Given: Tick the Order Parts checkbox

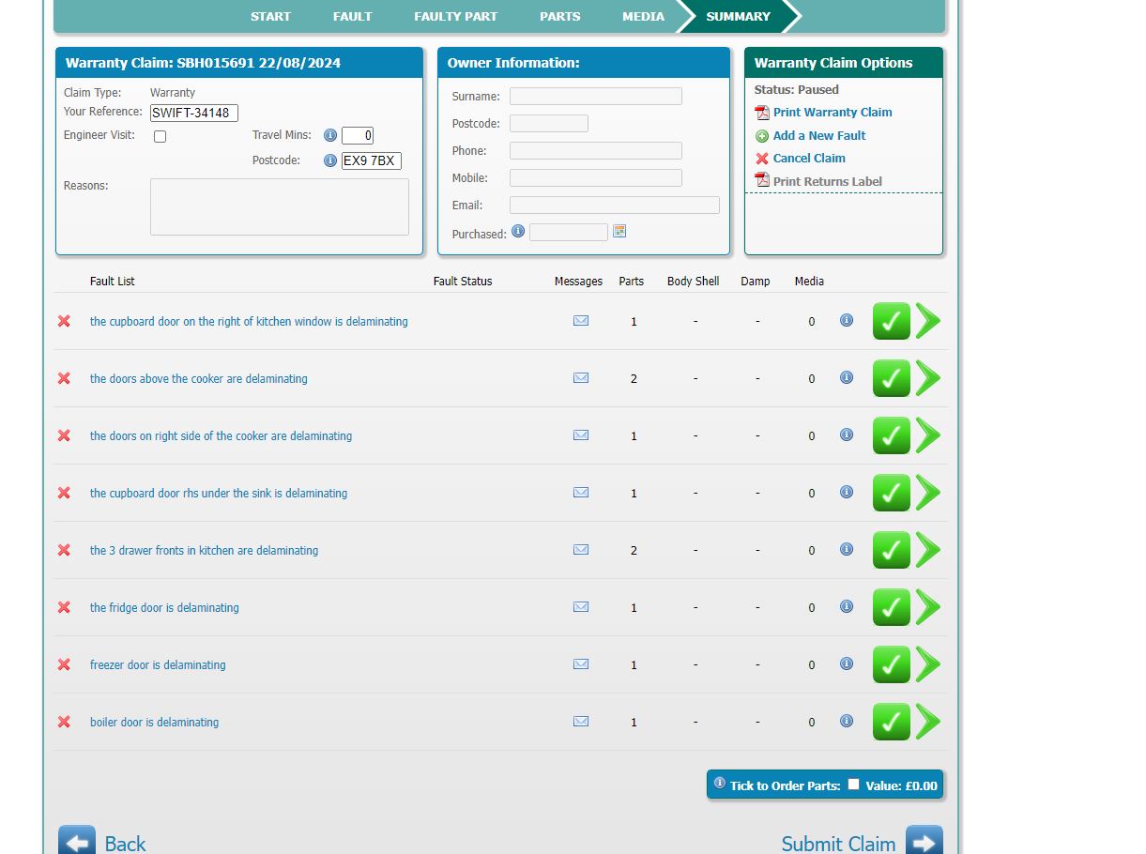Looking at the screenshot, I should point(853,785).
